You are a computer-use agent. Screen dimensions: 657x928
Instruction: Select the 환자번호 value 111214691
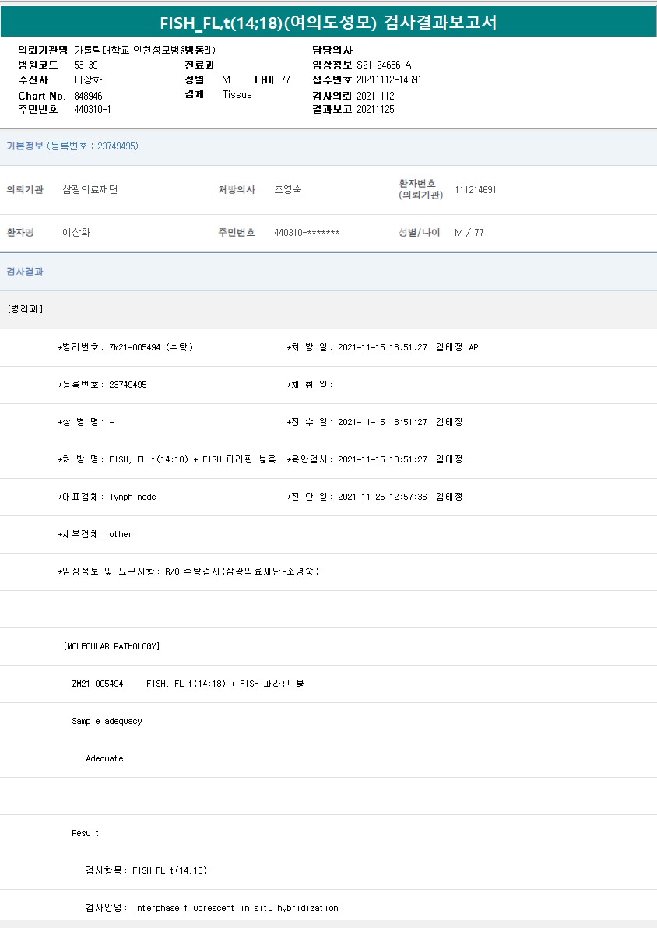click(476, 189)
